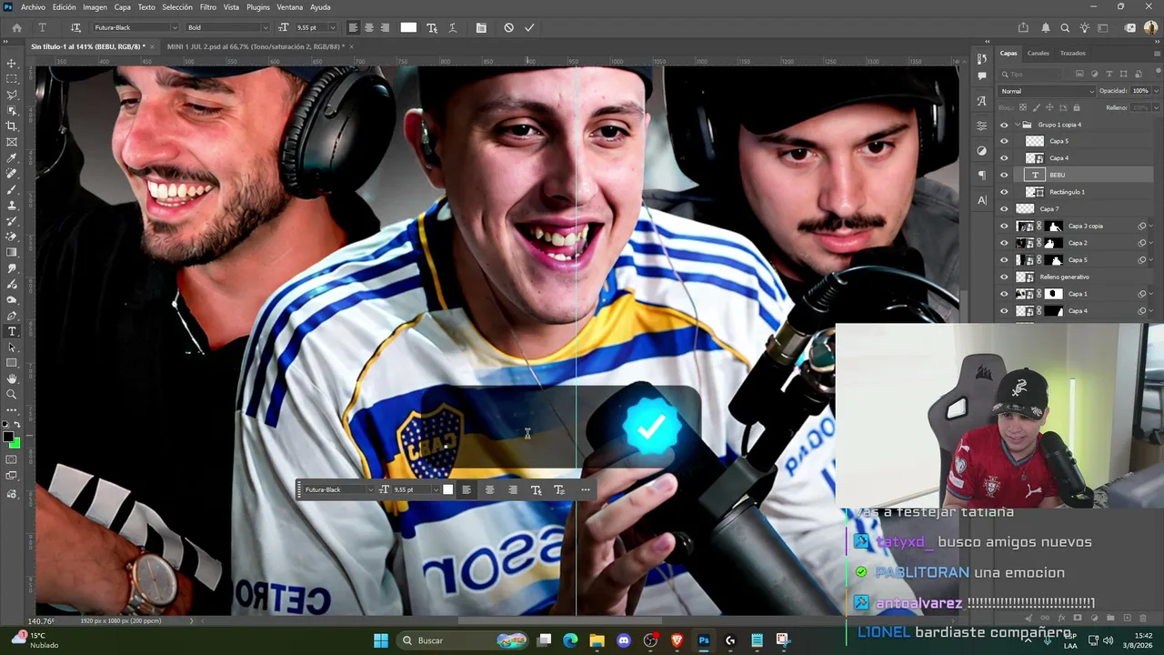Select the Crop tool
This screenshot has width=1164, height=655.
point(12,126)
